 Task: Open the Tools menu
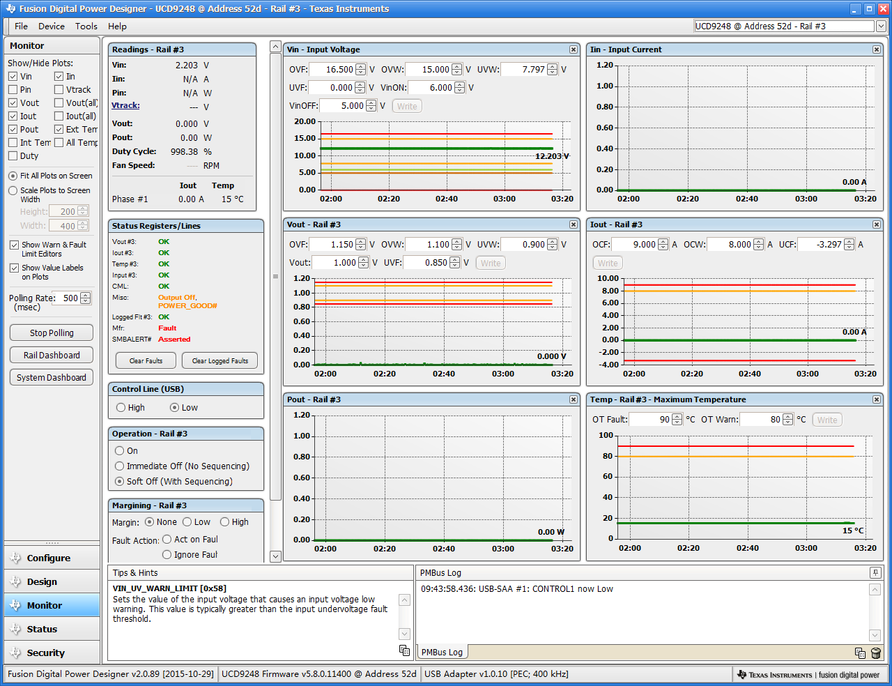(x=86, y=26)
